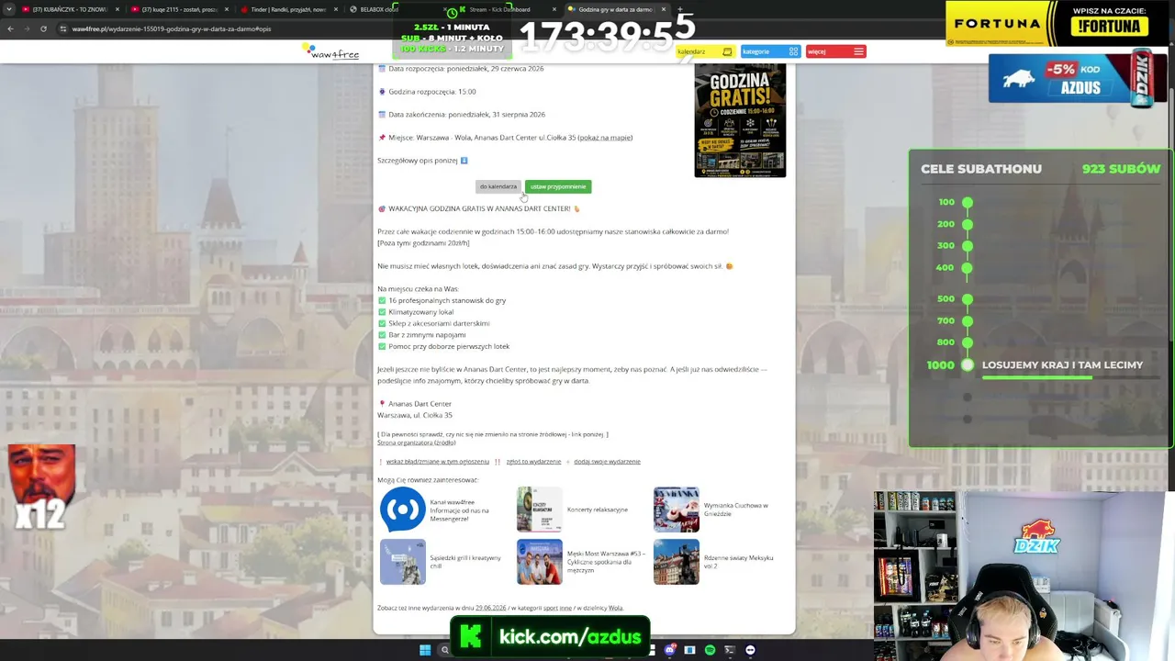Show other events on 29.06.2026

coord(490,608)
